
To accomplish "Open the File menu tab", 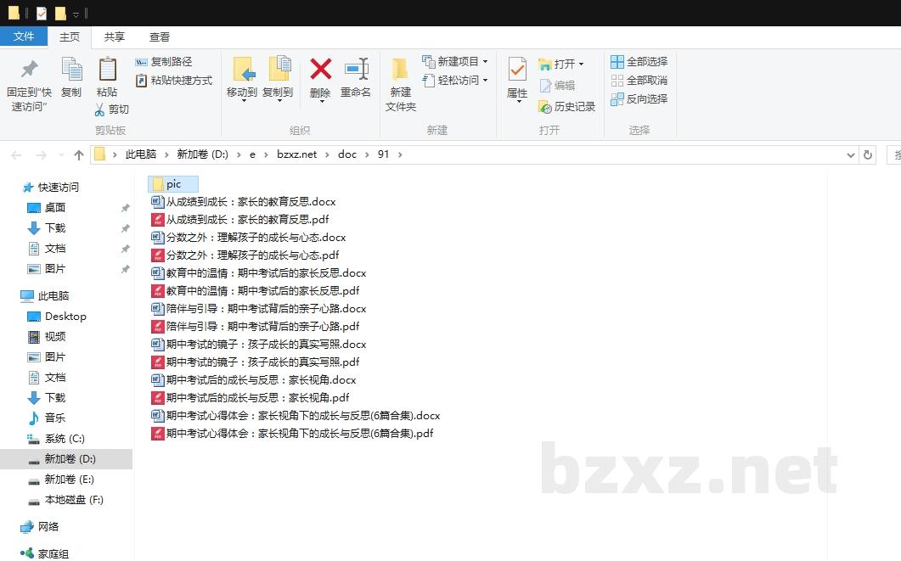I will coord(24,36).
